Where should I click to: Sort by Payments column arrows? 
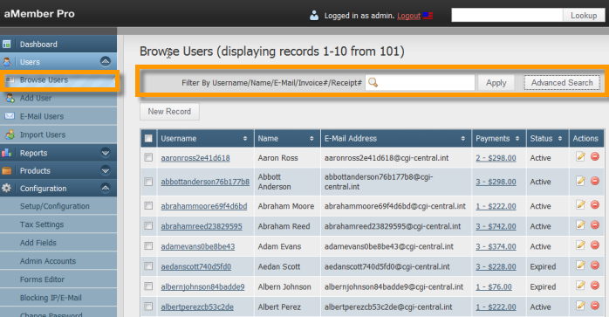click(517, 139)
